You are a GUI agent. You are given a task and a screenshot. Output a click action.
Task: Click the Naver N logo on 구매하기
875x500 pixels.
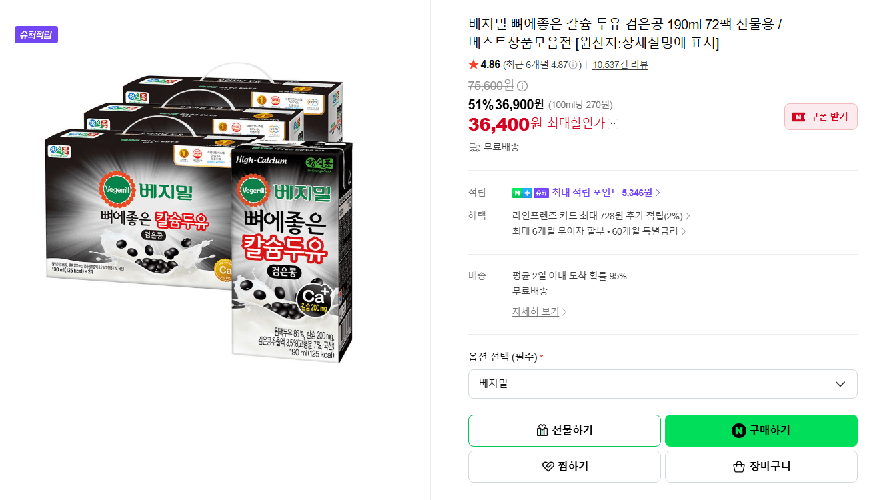(738, 431)
